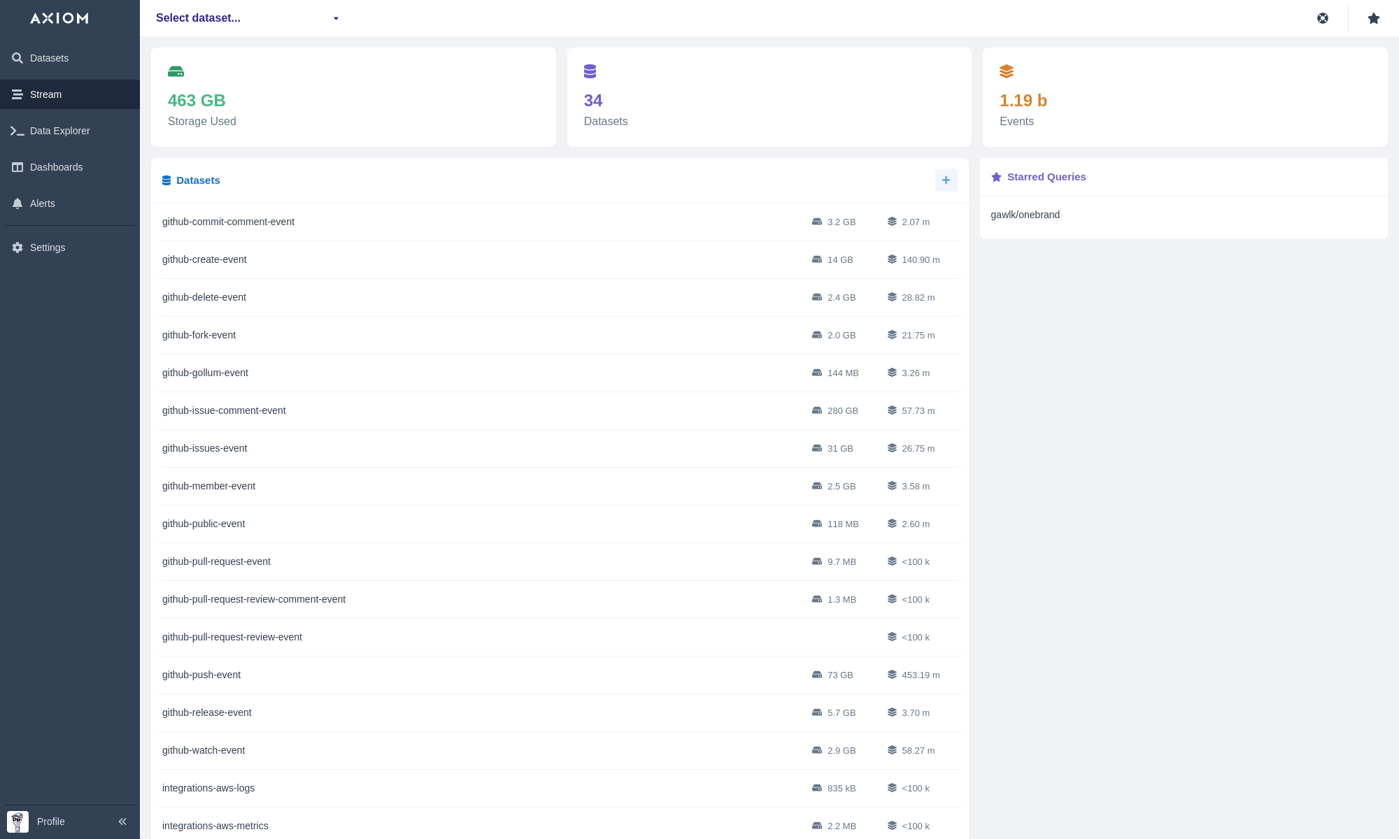Click the Axiom logo in sidebar
Screen dimensions: 1399x839
coord(59,18)
